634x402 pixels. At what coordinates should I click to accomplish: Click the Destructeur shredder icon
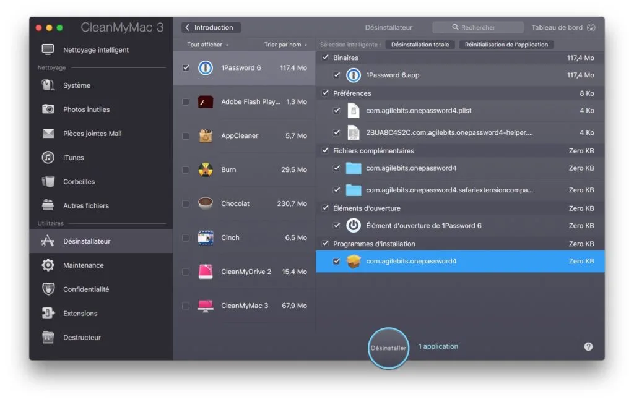tap(48, 337)
